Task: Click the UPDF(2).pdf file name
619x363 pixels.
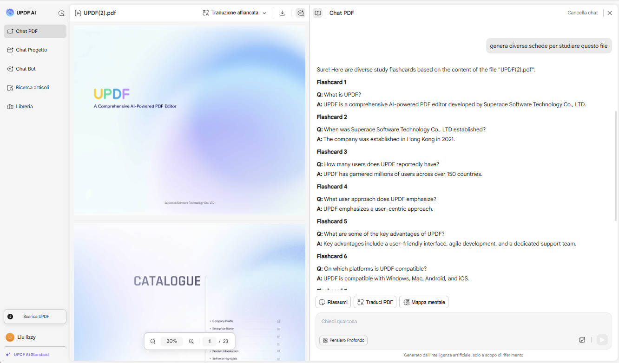Action: 100,13
